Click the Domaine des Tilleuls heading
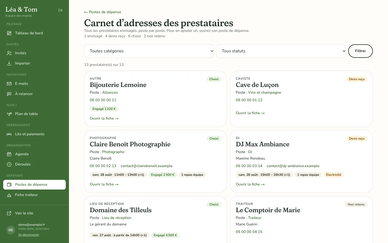This screenshot has height=243, width=388. coord(121,210)
